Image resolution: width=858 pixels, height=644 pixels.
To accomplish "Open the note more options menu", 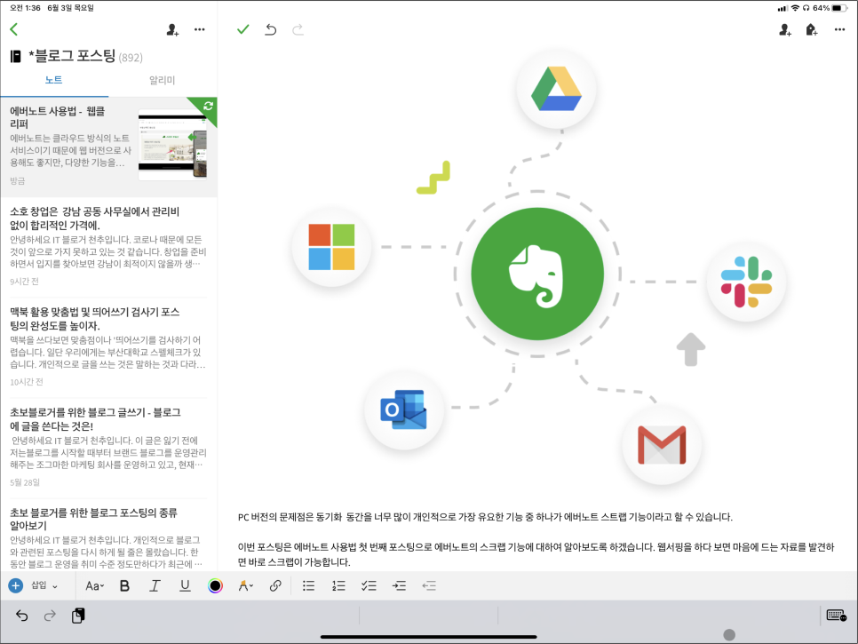I will point(839,29).
